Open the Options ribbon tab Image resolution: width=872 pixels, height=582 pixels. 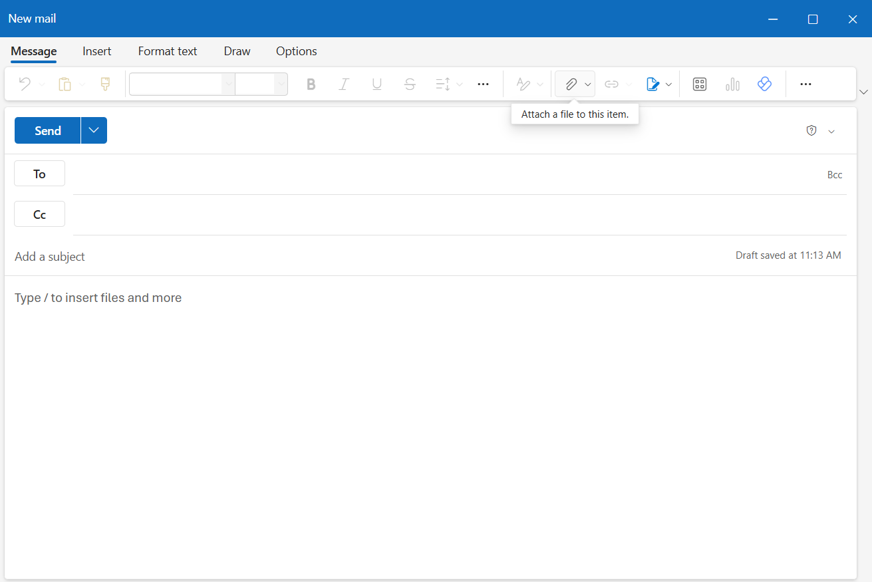click(x=296, y=51)
